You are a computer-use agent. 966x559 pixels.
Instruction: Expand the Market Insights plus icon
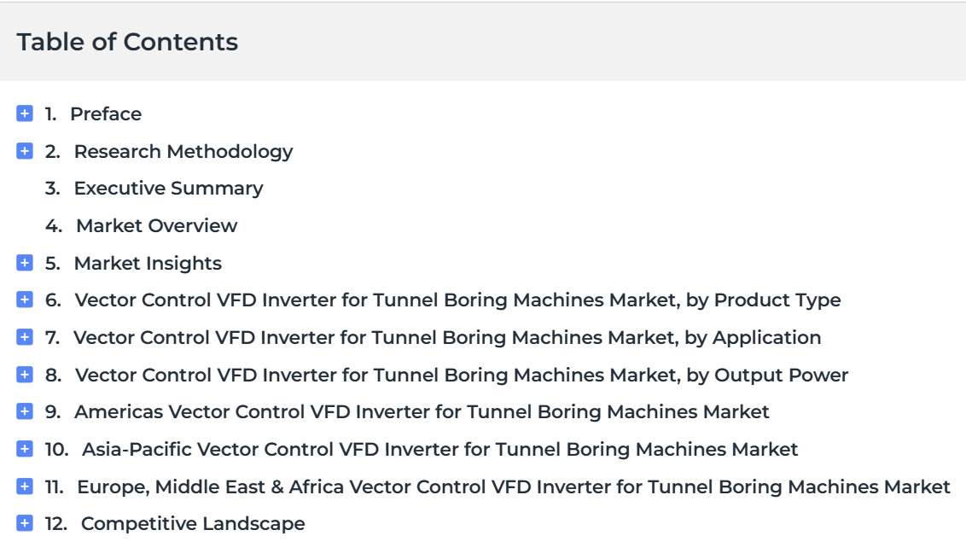25,263
